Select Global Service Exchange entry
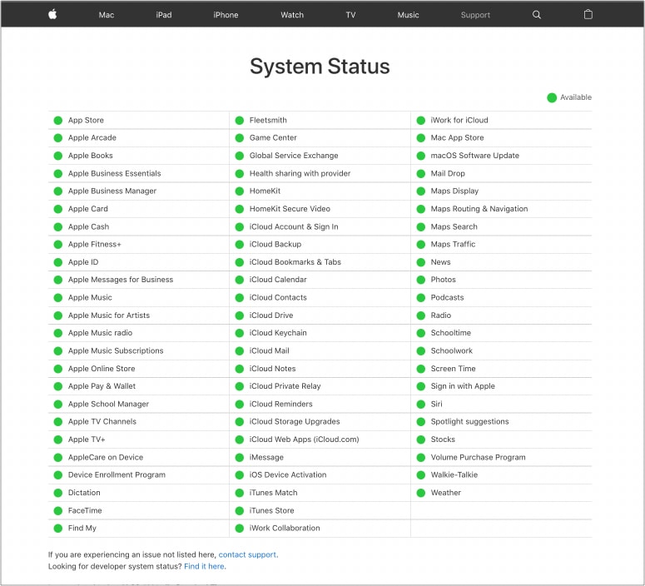Viewport: 645px width, 586px height. pos(294,156)
